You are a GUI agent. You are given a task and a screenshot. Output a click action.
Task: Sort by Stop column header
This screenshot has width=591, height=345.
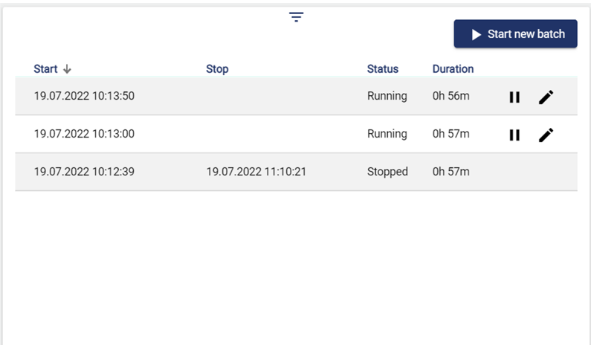pos(217,69)
